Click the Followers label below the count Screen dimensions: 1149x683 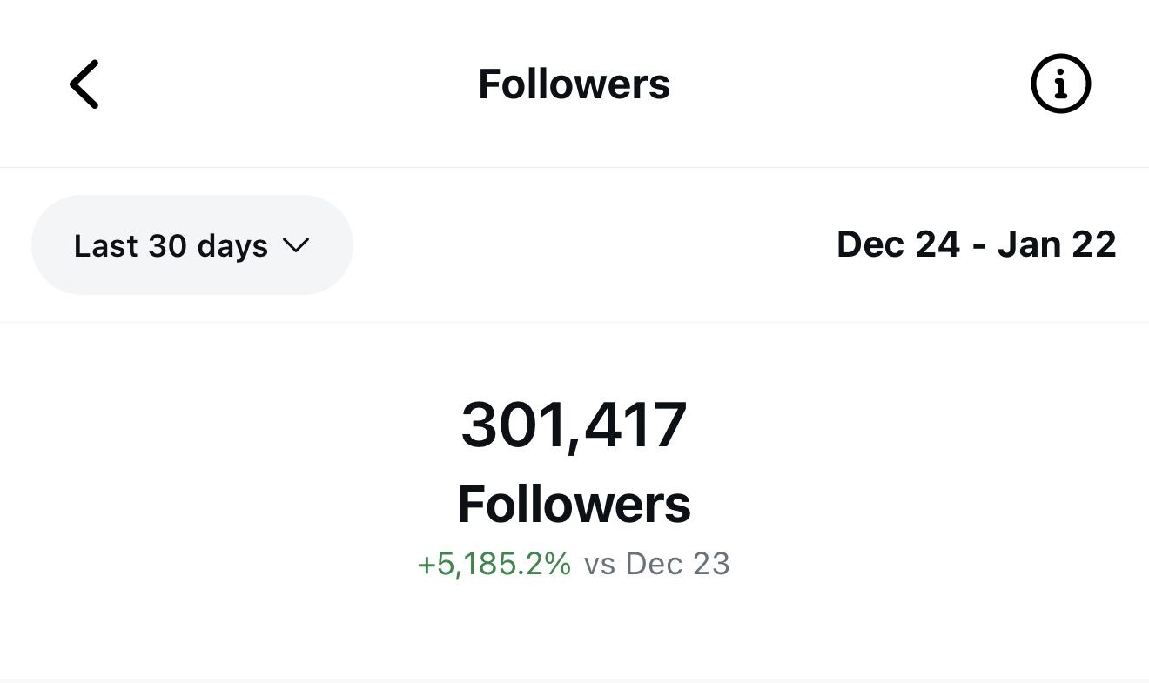[573, 503]
